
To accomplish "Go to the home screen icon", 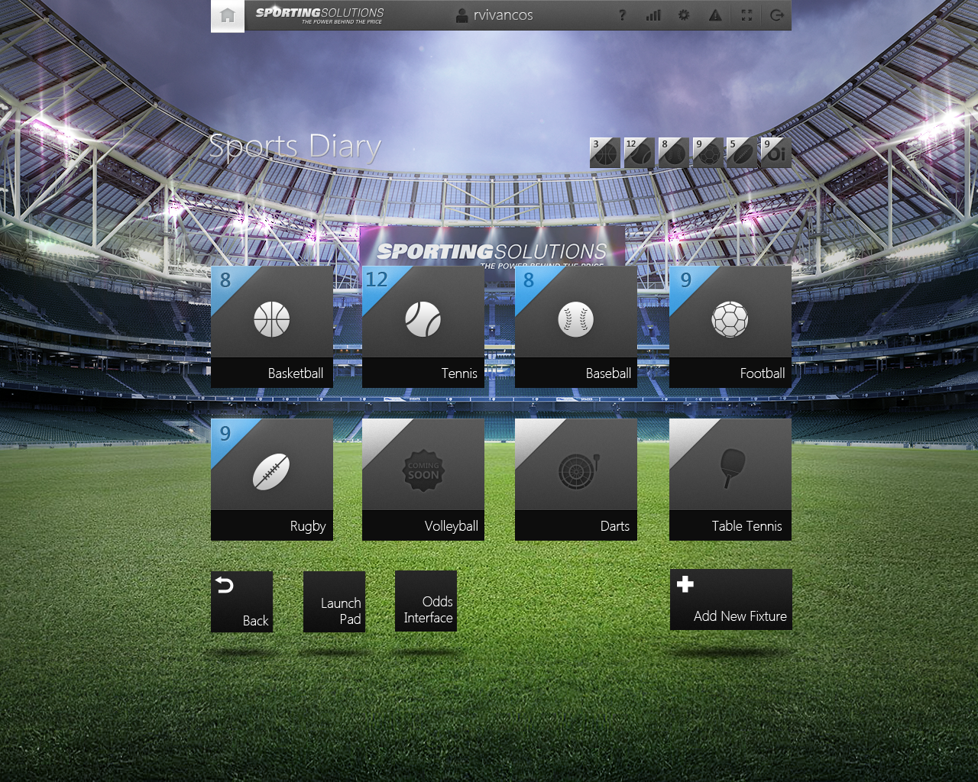I will 228,16.
